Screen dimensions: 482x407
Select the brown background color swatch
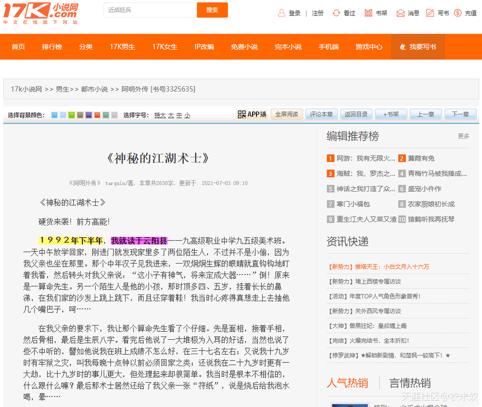[x=80, y=115]
